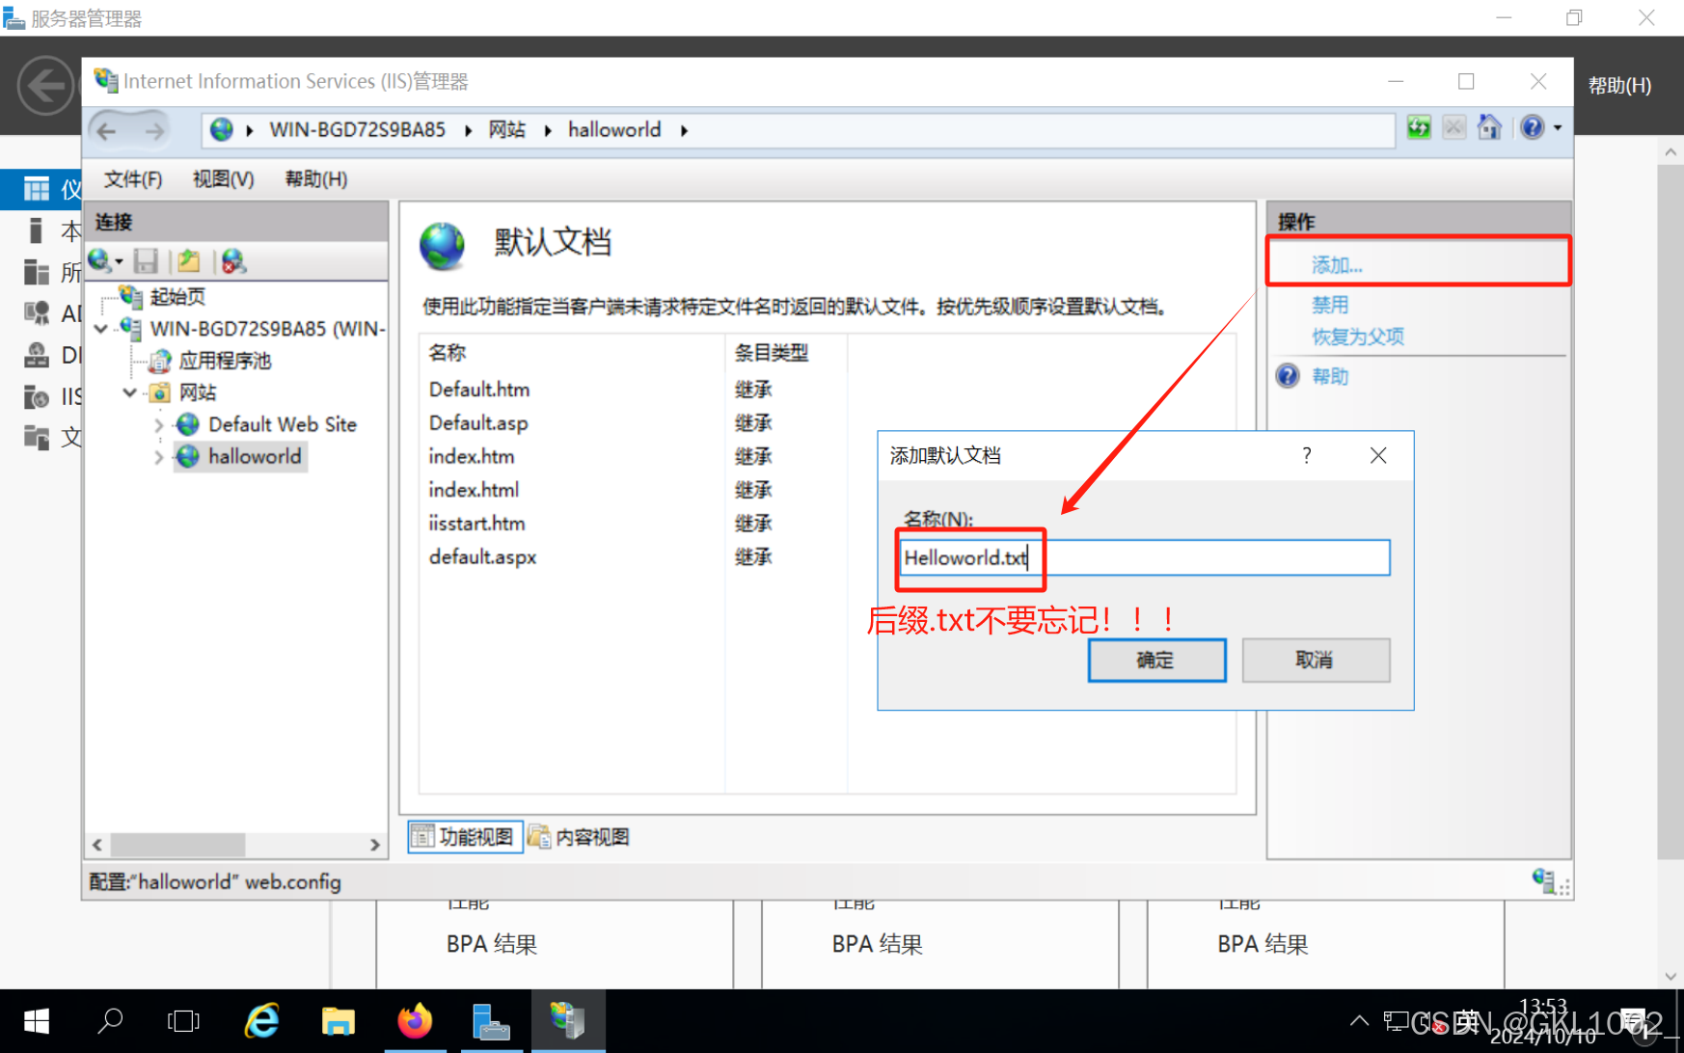Open Server Manager from taskbar
1684x1053 pixels.
click(491, 1021)
